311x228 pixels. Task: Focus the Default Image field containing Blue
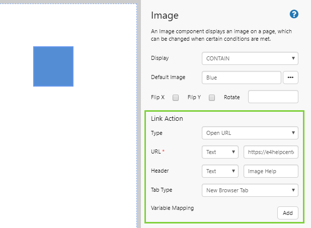241,78
